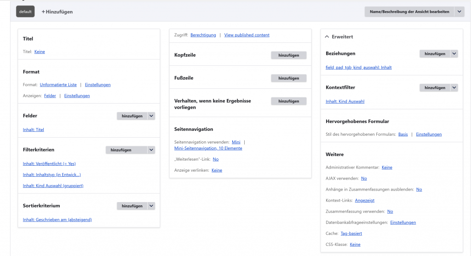This screenshot has height=256, width=471.
Task: Open dropdown arrow beside Filterkriterien hinzufügen
Action: (151, 150)
